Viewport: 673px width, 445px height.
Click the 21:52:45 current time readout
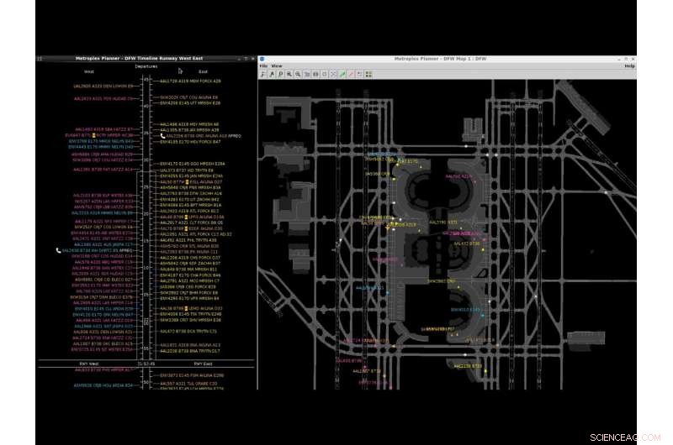tap(146, 364)
